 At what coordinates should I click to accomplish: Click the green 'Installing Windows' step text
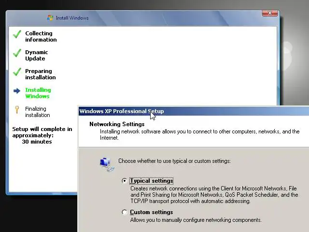pyautogui.click(x=38, y=93)
